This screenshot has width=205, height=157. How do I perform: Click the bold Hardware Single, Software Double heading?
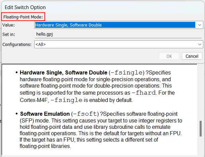point(64,72)
